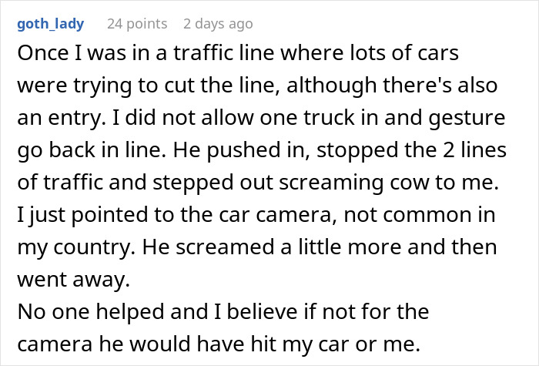
Task: Click the 24 points score label
Action: (137, 24)
